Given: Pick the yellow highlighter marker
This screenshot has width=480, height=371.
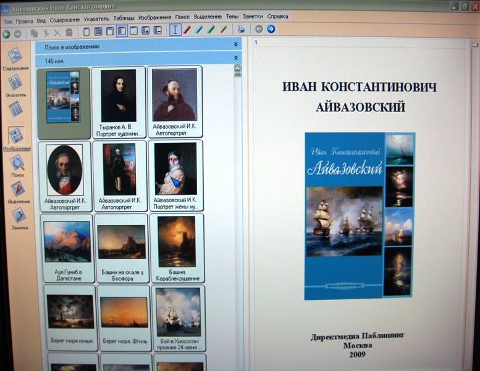Looking at the screenshot, I should pos(224,29).
